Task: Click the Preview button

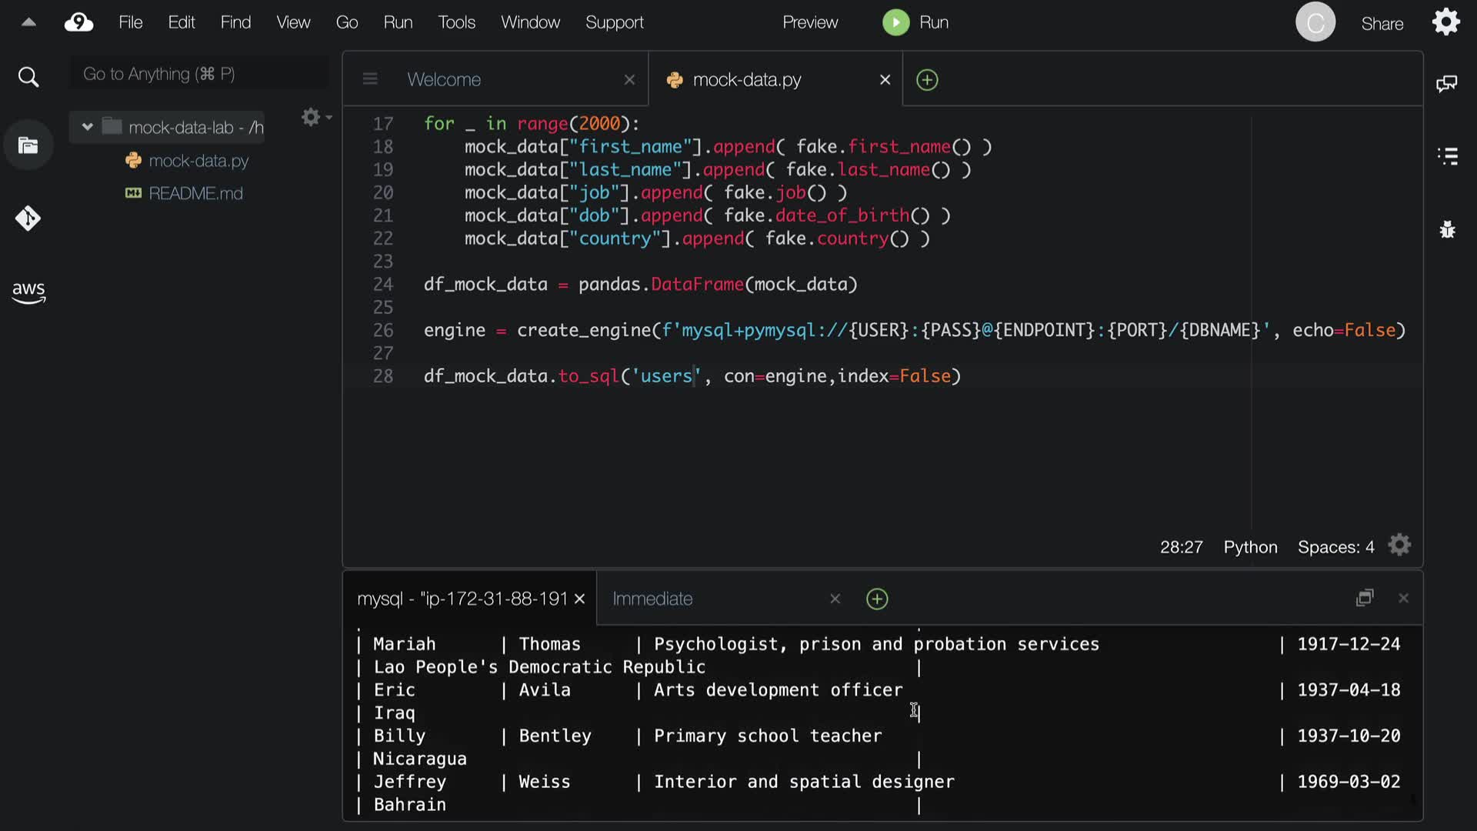Action: pos(810,22)
